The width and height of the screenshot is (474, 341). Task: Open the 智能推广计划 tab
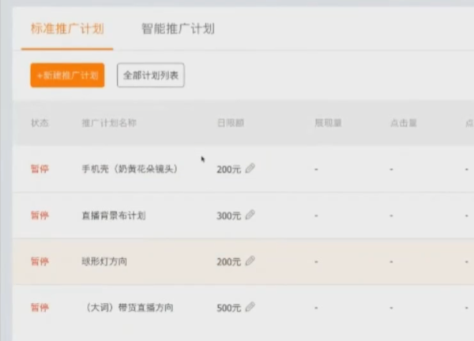pyautogui.click(x=178, y=29)
